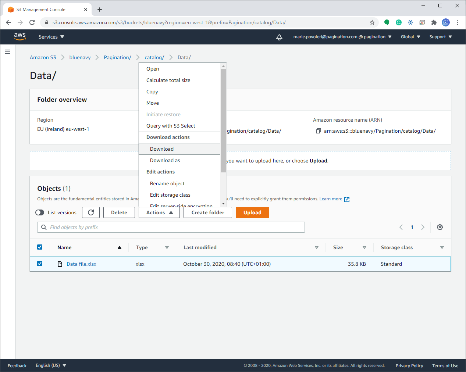
Task: Choose Query with S3 Select
Action: tap(179, 126)
